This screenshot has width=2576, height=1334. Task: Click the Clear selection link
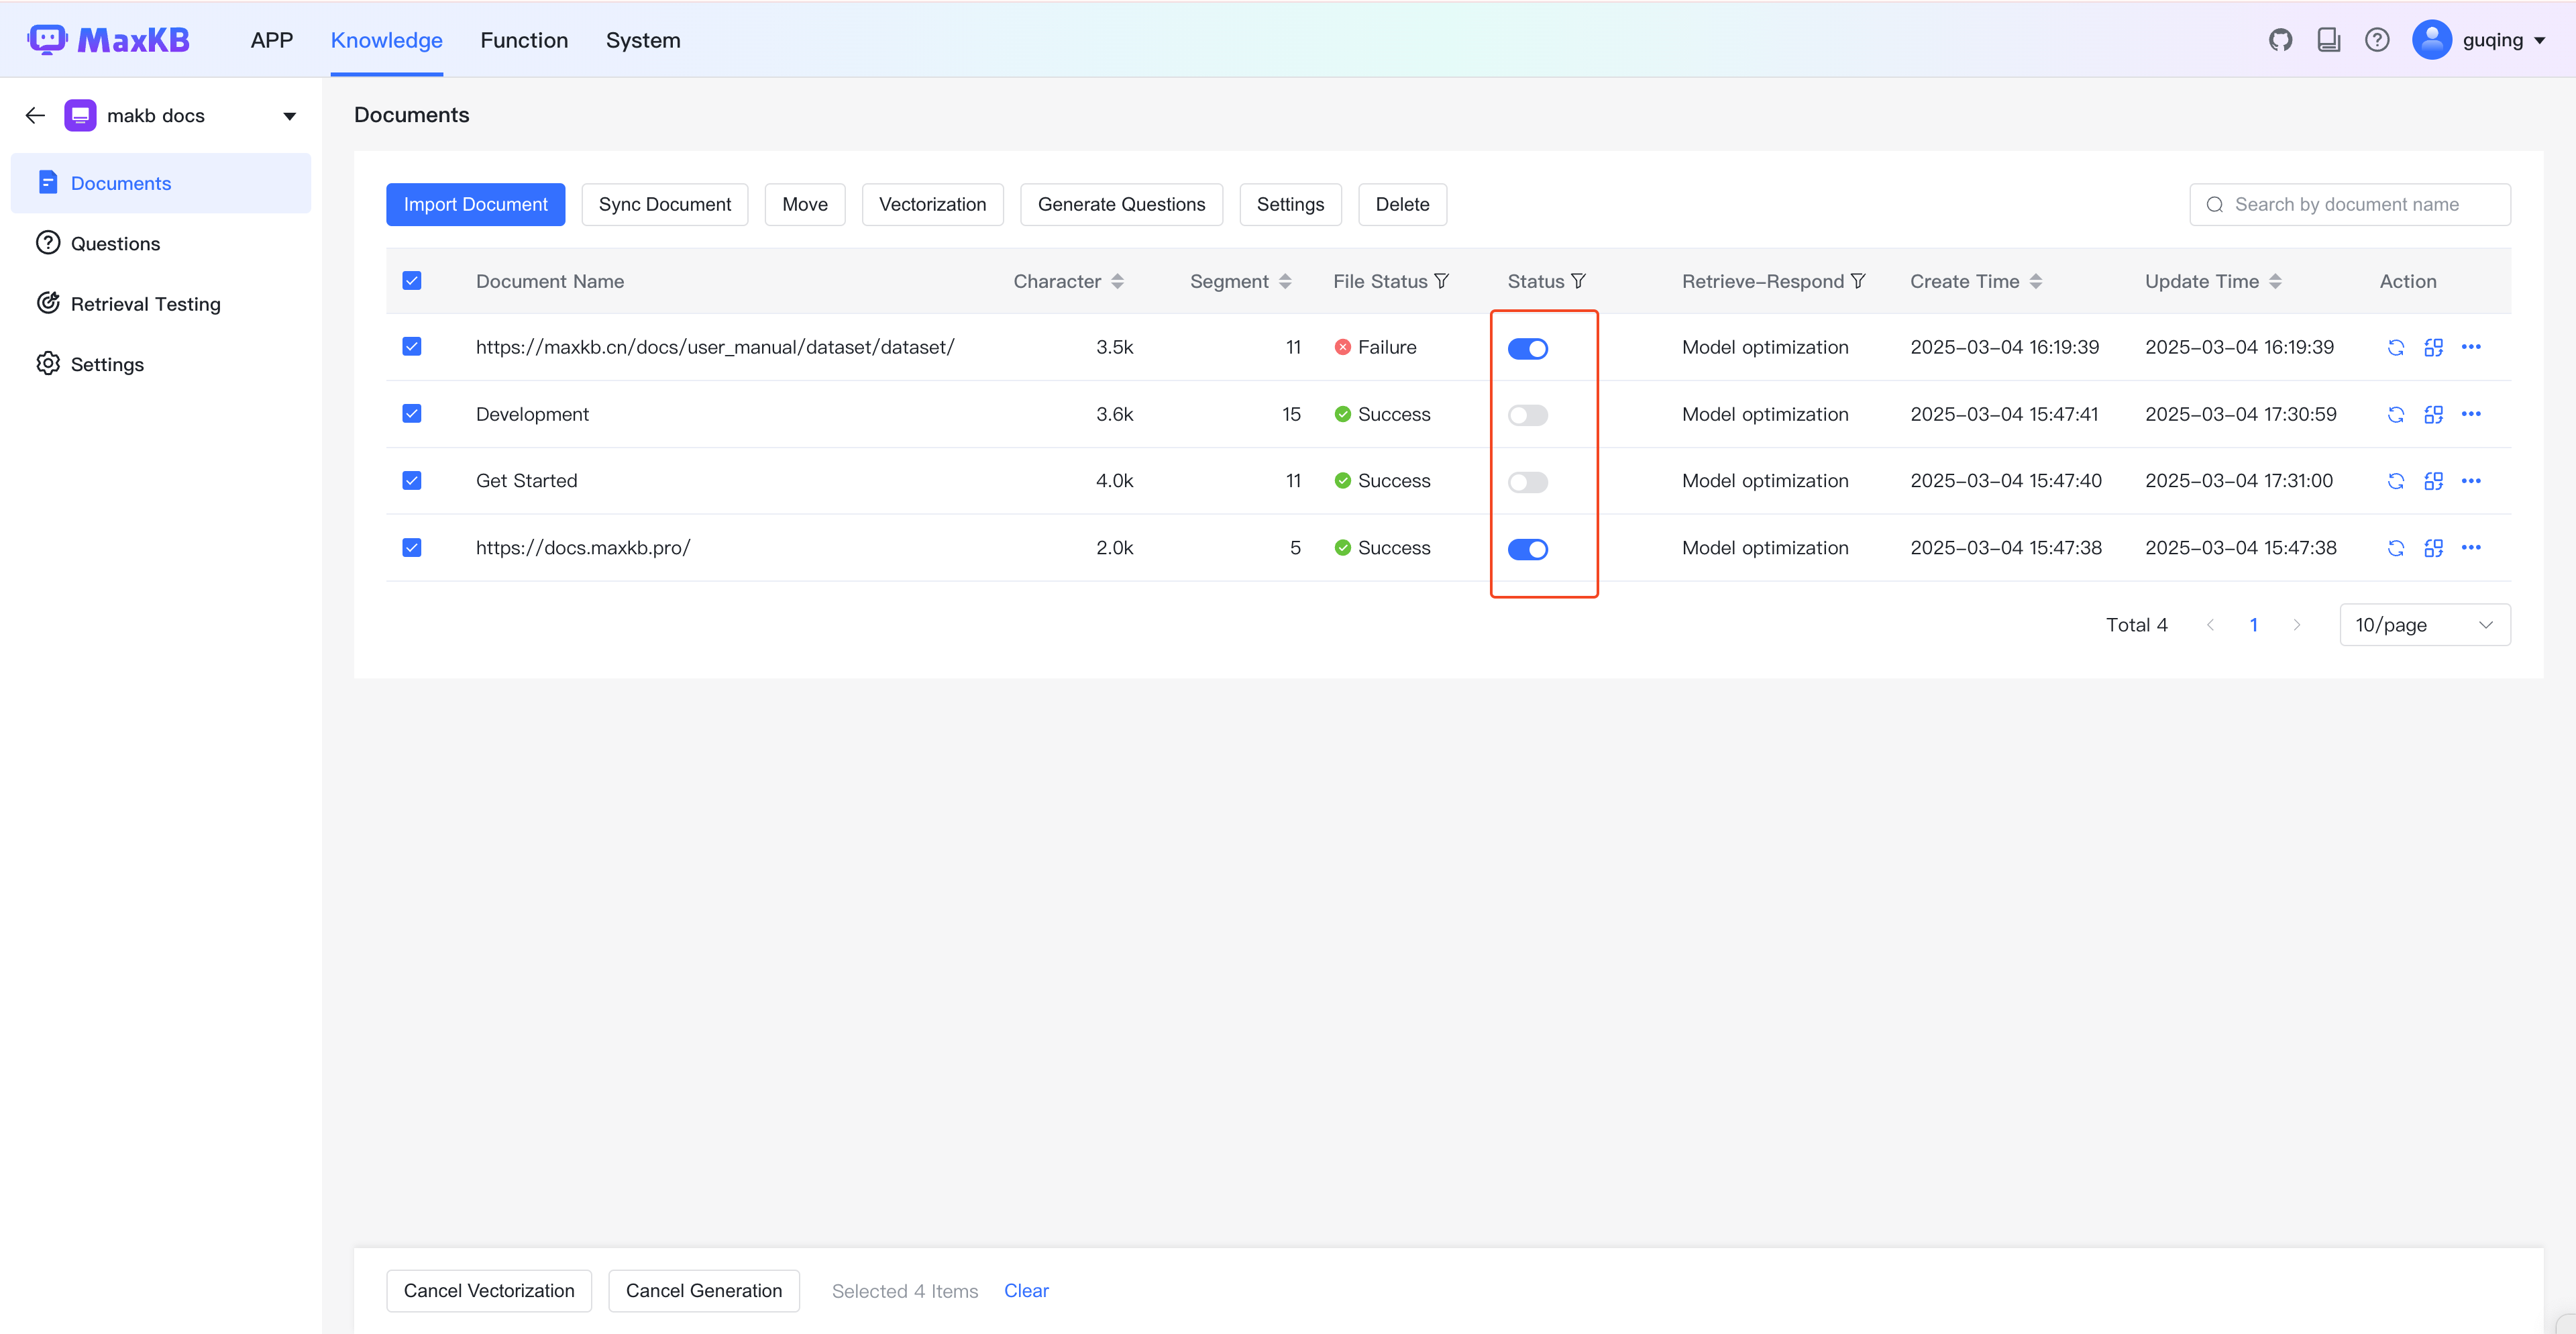[1026, 1291]
